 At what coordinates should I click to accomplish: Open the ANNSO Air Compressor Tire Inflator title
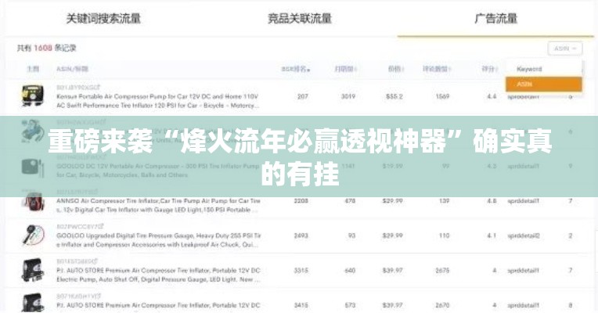point(159,205)
